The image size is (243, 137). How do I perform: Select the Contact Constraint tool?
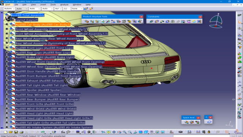[157, 21]
